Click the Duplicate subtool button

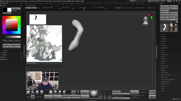(48, 97)
